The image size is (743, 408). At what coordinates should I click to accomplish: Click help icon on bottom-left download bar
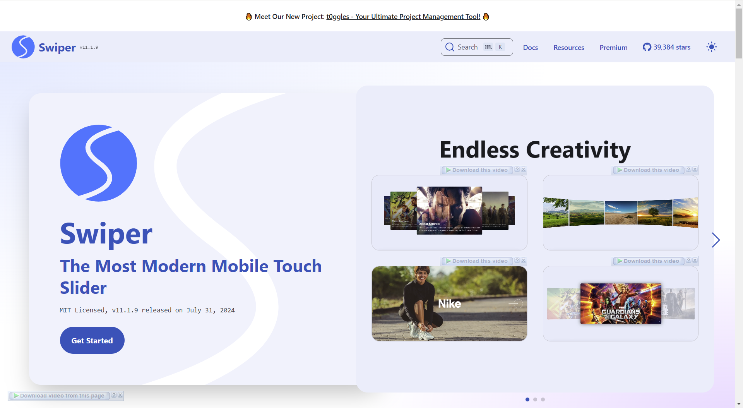point(114,395)
